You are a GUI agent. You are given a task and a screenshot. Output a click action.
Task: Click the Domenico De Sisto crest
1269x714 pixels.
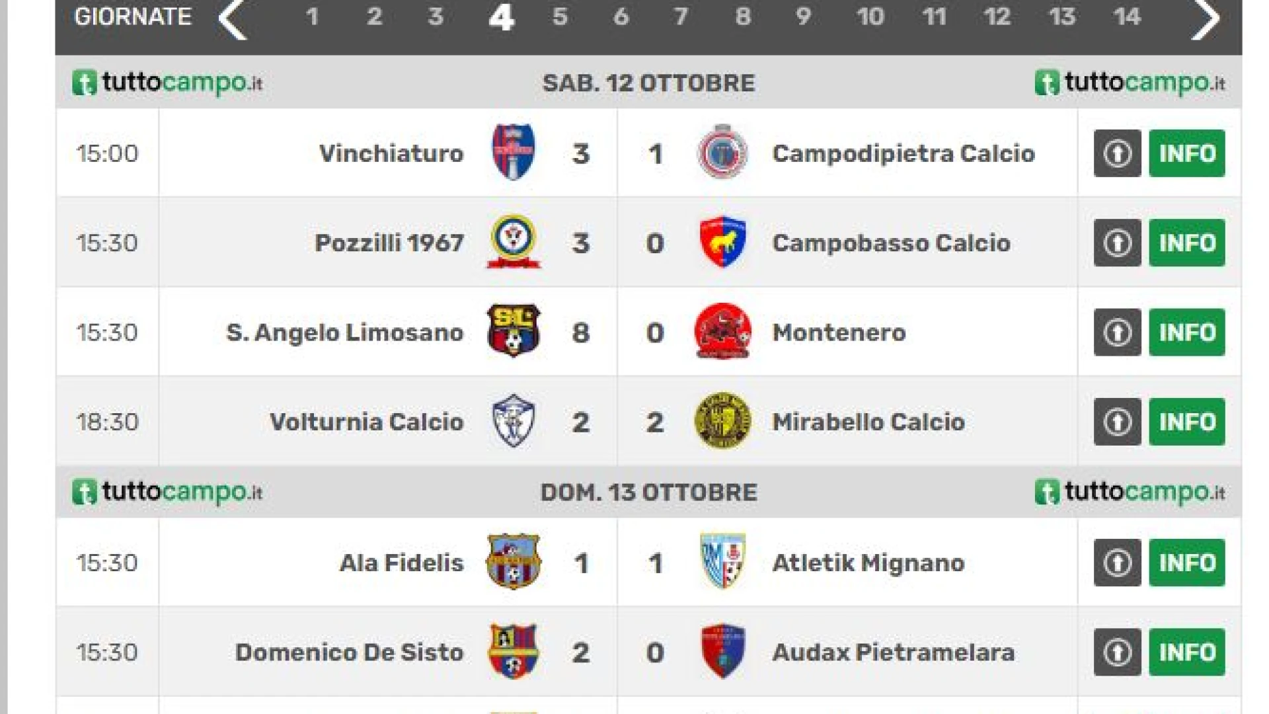pyautogui.click(x=514, y=651)
